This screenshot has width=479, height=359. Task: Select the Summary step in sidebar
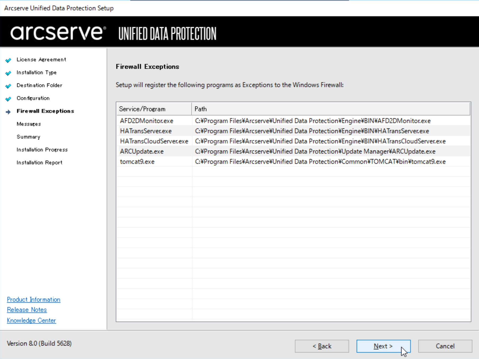28,137
